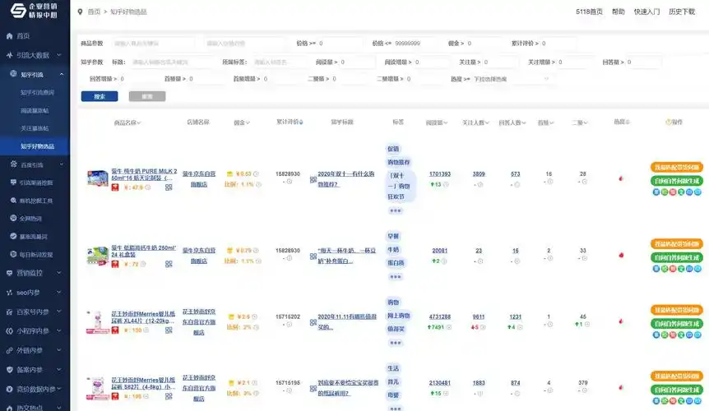Click the 促销 tag in first row
The image size is (709, 411).
tap(393, 149)
